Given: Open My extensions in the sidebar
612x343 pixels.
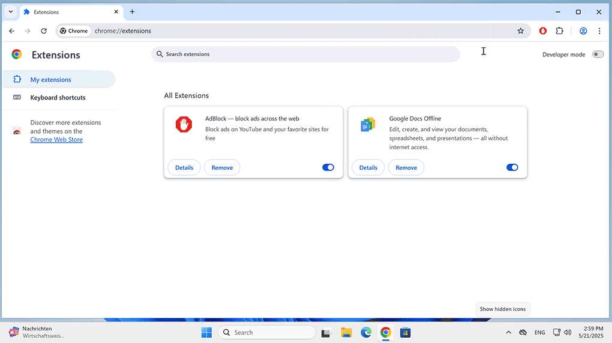Looking at the screenshot, I should point(59,79).
